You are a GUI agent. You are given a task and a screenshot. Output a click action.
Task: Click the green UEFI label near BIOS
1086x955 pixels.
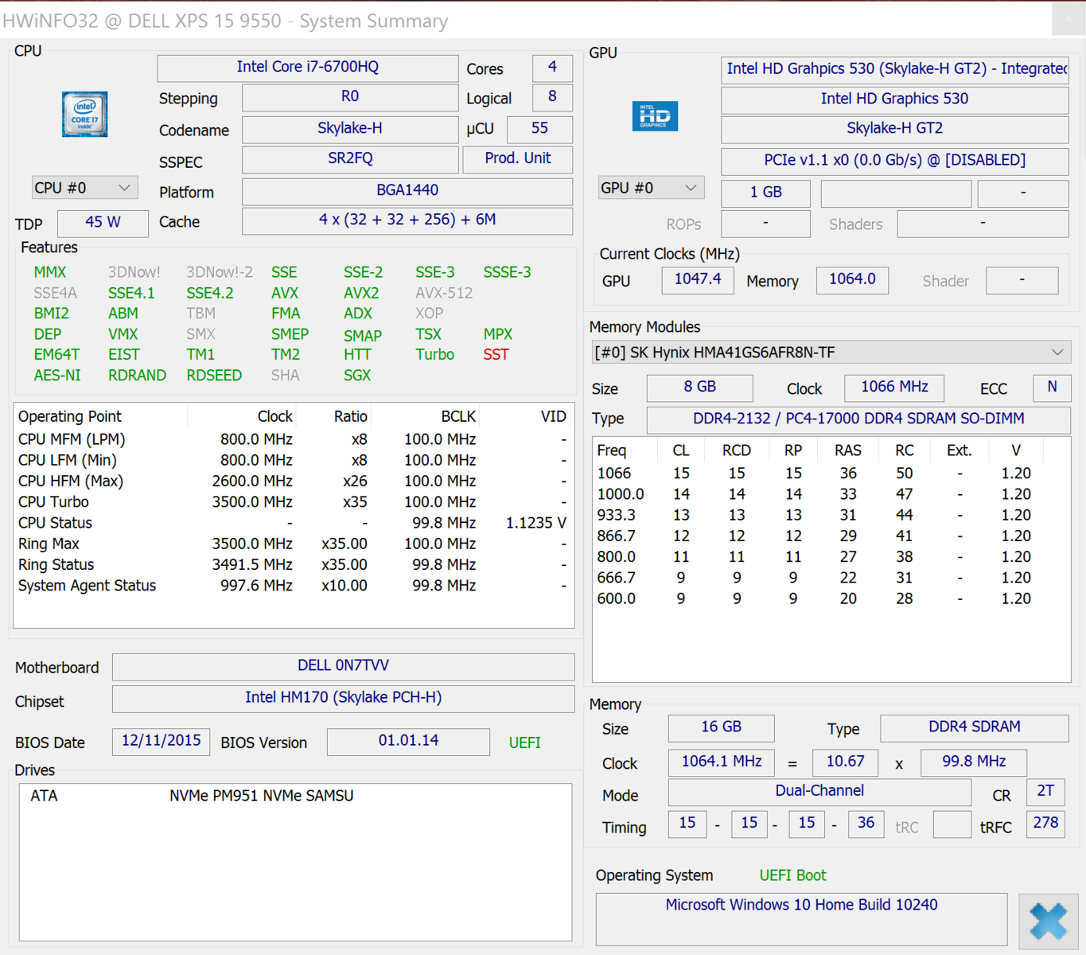(x=525, y=743)
